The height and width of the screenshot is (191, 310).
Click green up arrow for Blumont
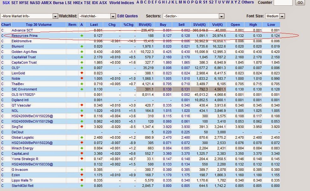click(x=82, y=46)
